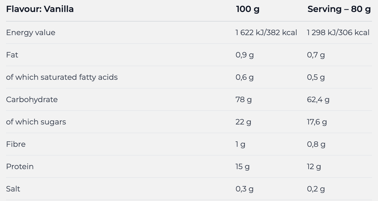Select the "1 622 kJ/382 kcal" energy value

tap(266, 32)
